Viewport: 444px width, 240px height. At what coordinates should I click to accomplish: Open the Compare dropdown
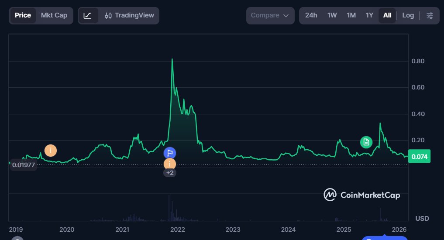coord(270,15)
